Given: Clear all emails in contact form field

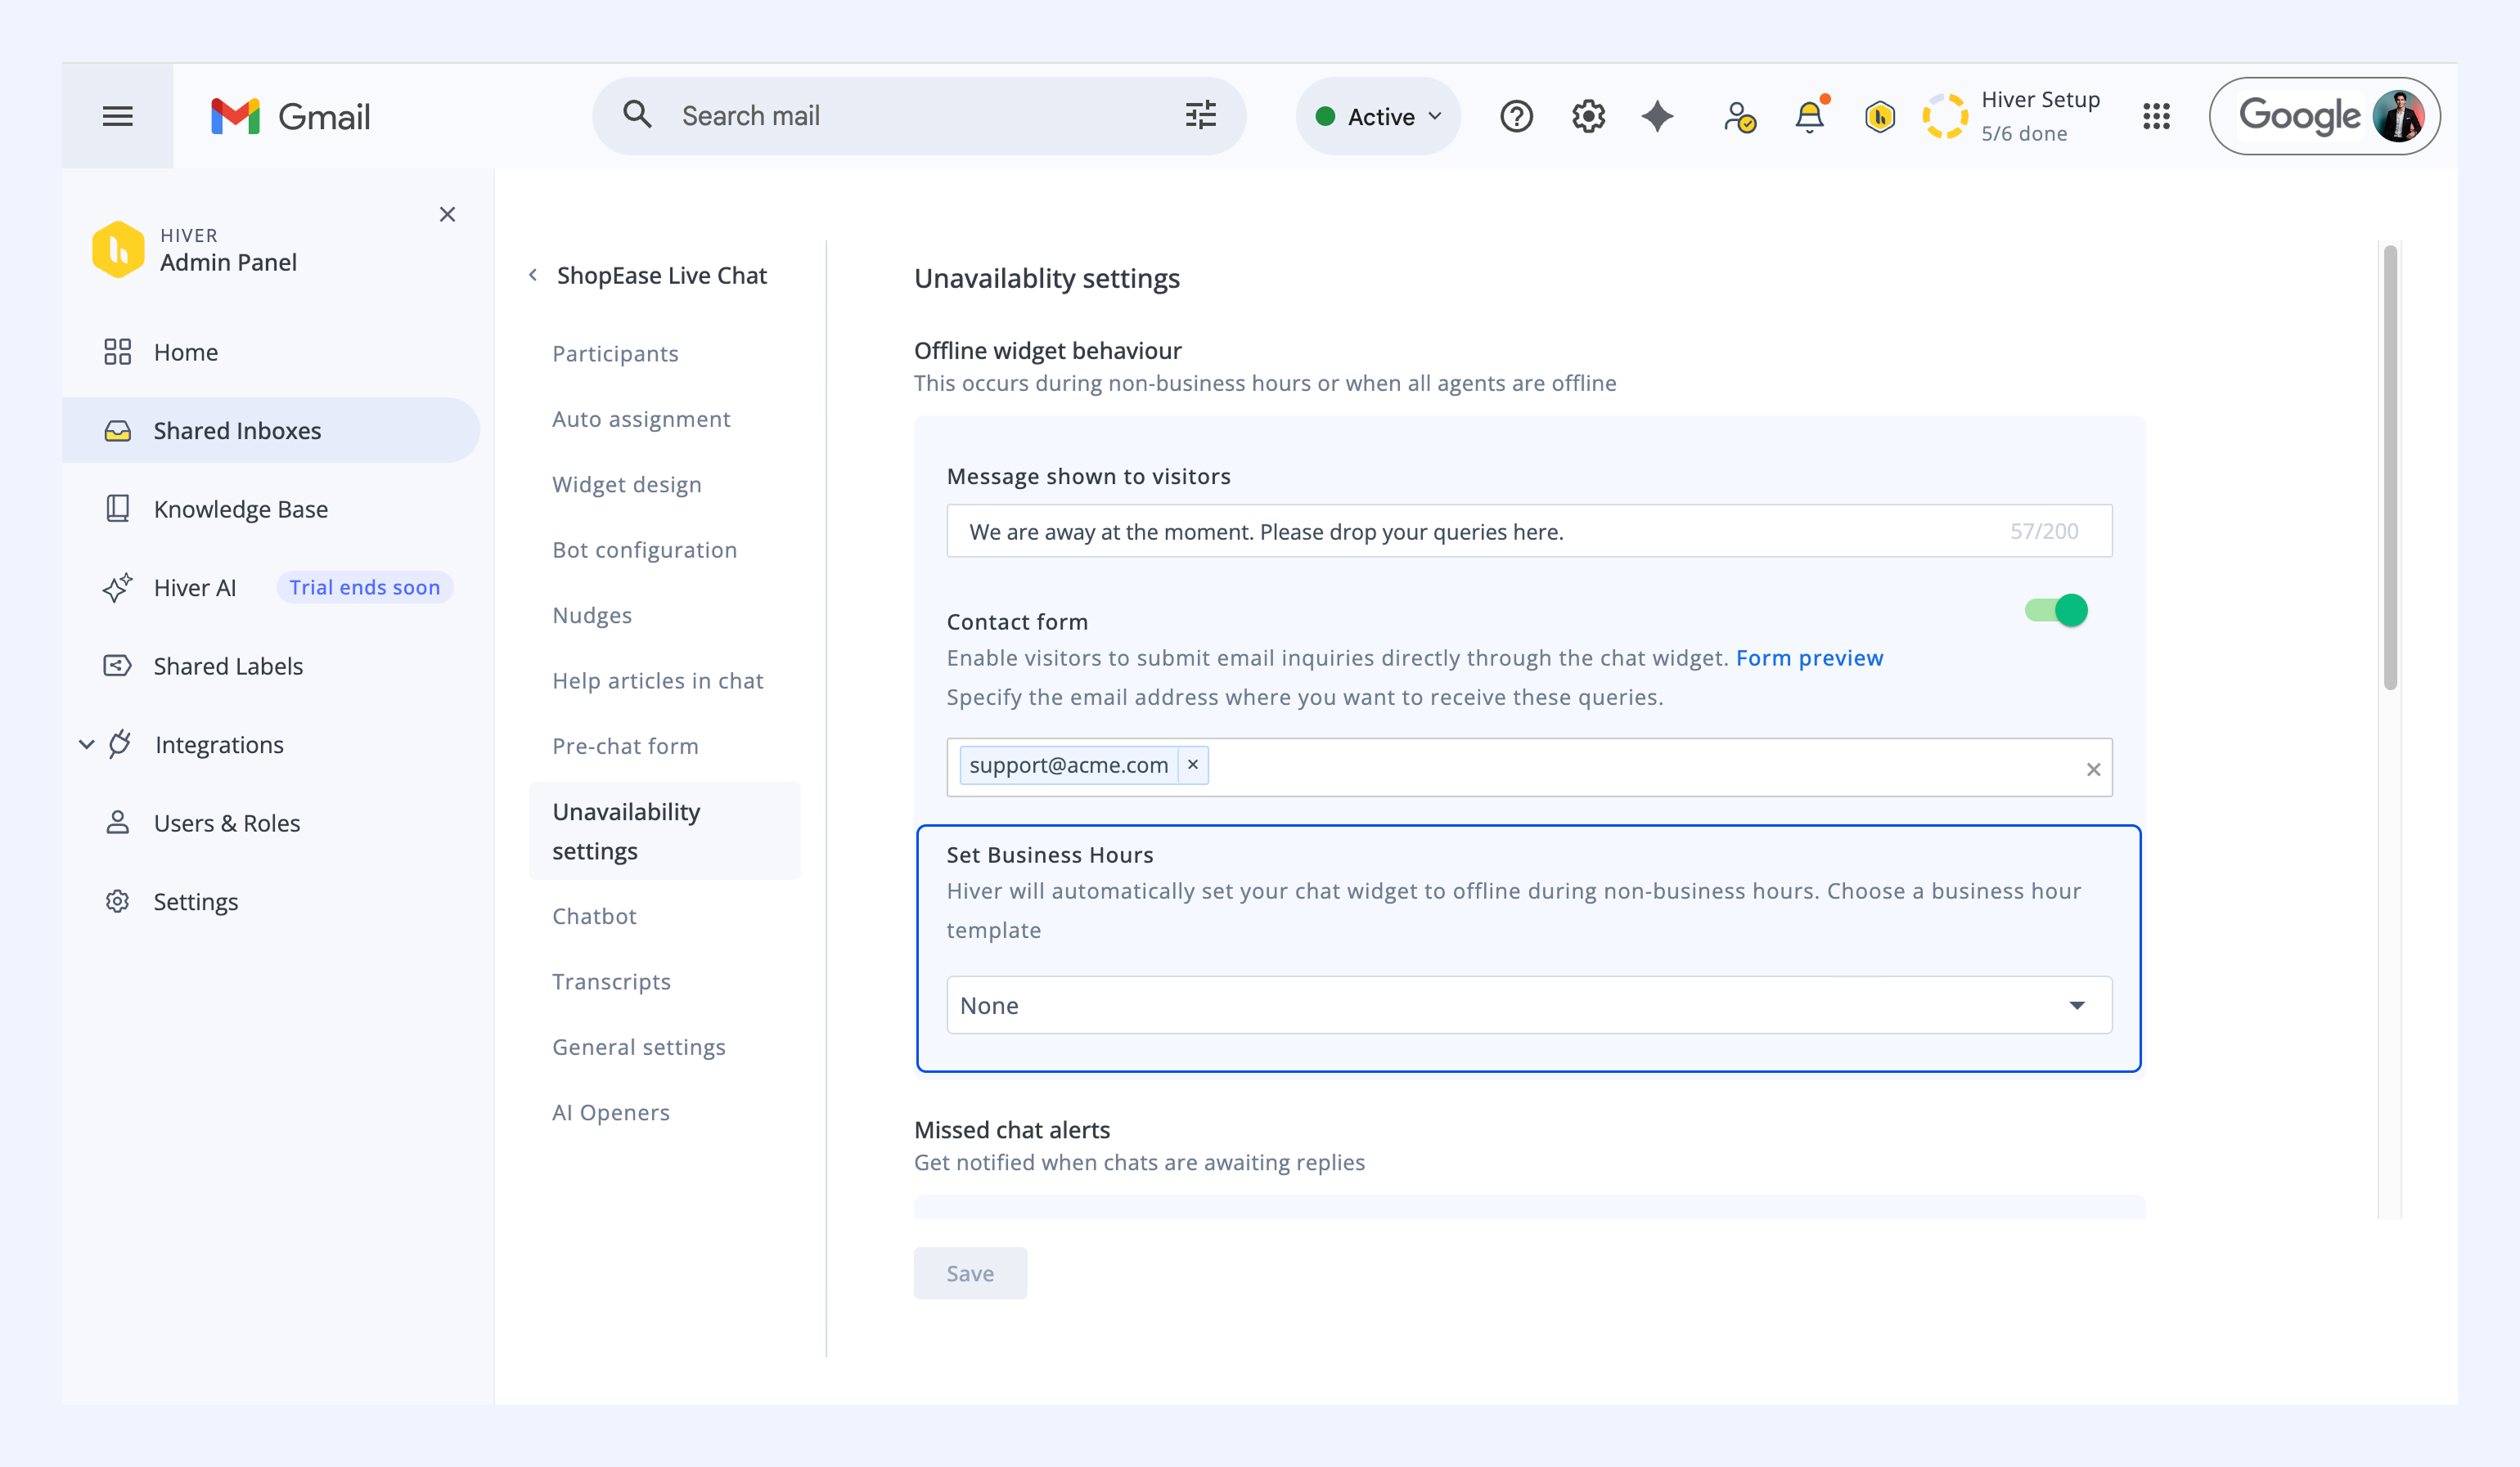Looking at the screenshot, I should pyautogui.click(x=2093, y=769).
